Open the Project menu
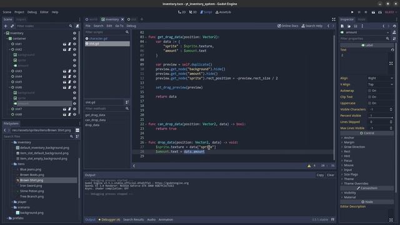The width and height of the screenshot is (400, 225). pos(19,12)
